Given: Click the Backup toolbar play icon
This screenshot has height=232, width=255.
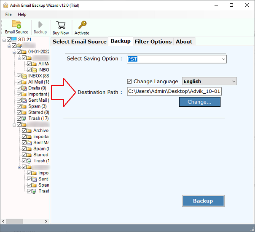Looking at the screenshot, I should pos(40,25).
